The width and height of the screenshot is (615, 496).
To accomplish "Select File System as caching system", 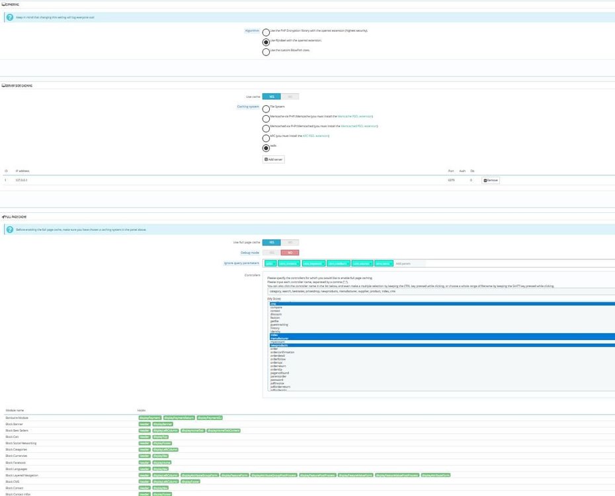I will tap(266, 108).
